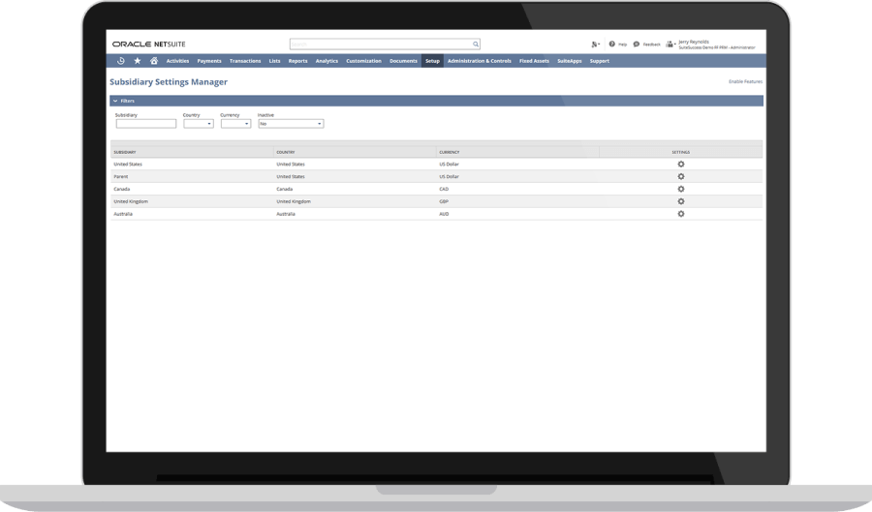This screenshot has height=512, width=872.
Task: Open settings gear for Canada subsidiary
Action: click(x=681, y=190)
